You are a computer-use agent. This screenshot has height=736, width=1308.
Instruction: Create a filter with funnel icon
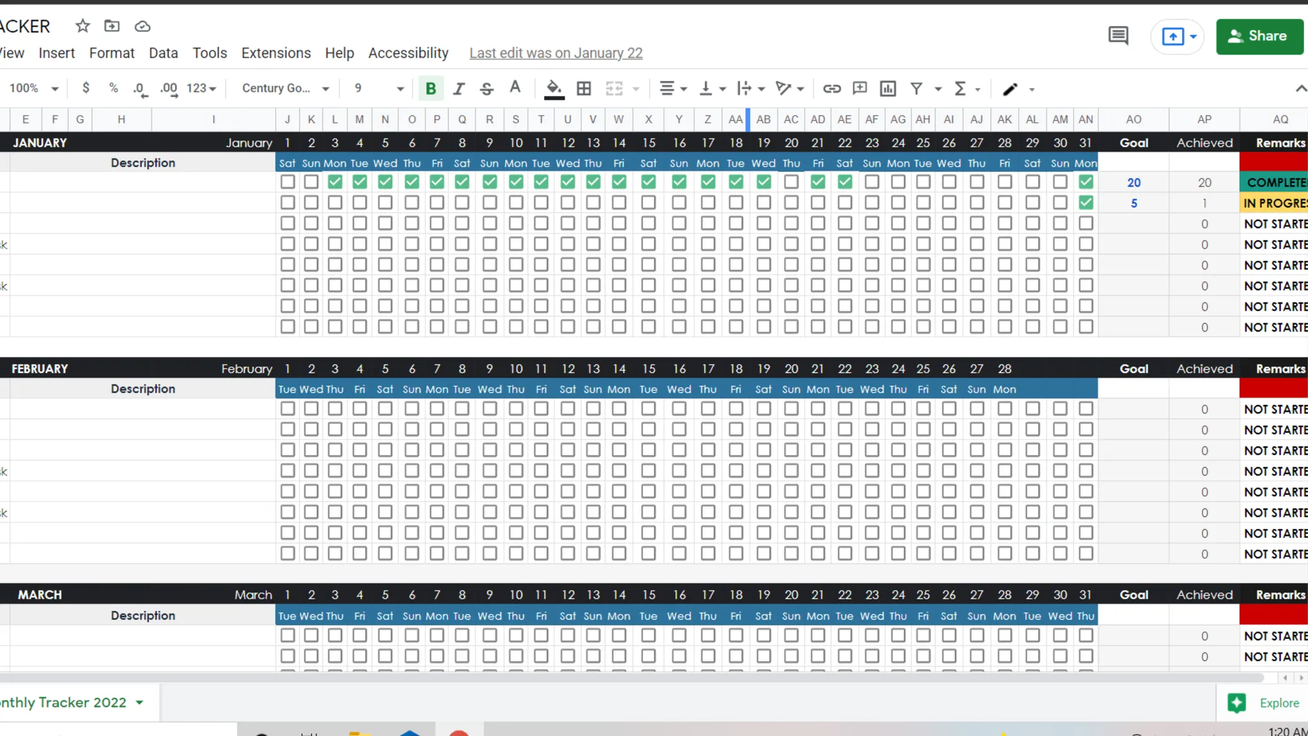tap(916, 89)
